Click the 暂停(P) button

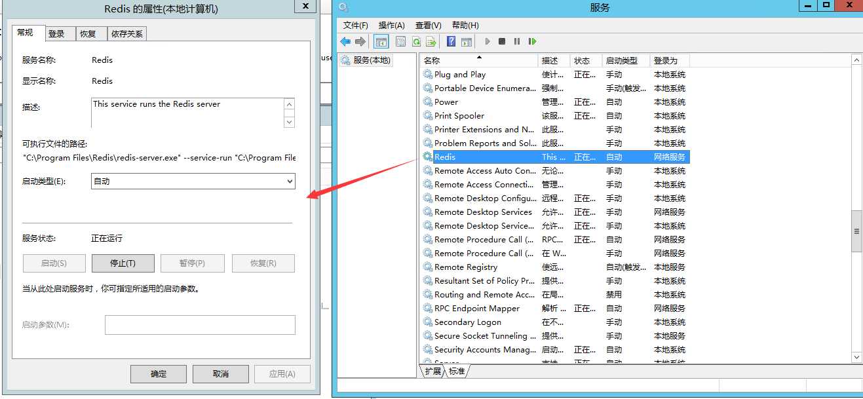click(x=192, y=263)
